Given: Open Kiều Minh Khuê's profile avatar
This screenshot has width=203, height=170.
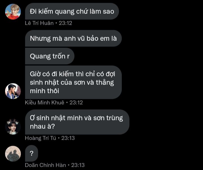Looking at the screenshot, I should [13, 91].
